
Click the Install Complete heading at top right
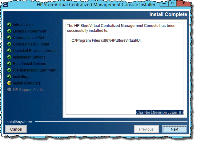168,15
